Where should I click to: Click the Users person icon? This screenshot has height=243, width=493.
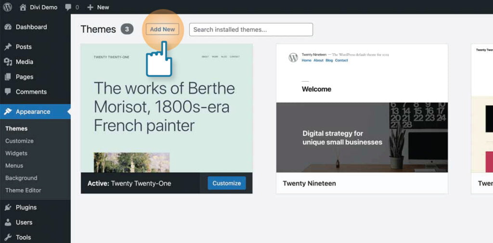[x=8, y=222]
